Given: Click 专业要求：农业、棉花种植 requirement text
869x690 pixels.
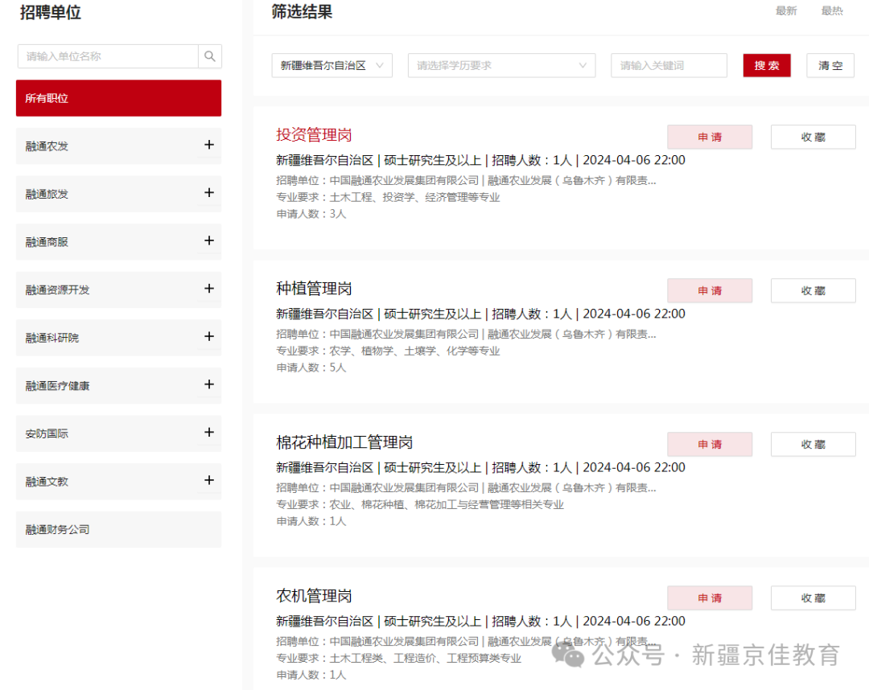Looking at the screenshot, I should tap(419, 504).
